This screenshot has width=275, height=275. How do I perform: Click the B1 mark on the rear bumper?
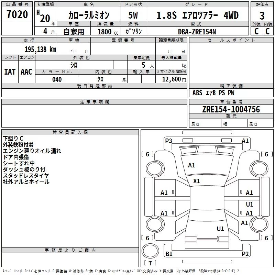click(x=169, y=254)
